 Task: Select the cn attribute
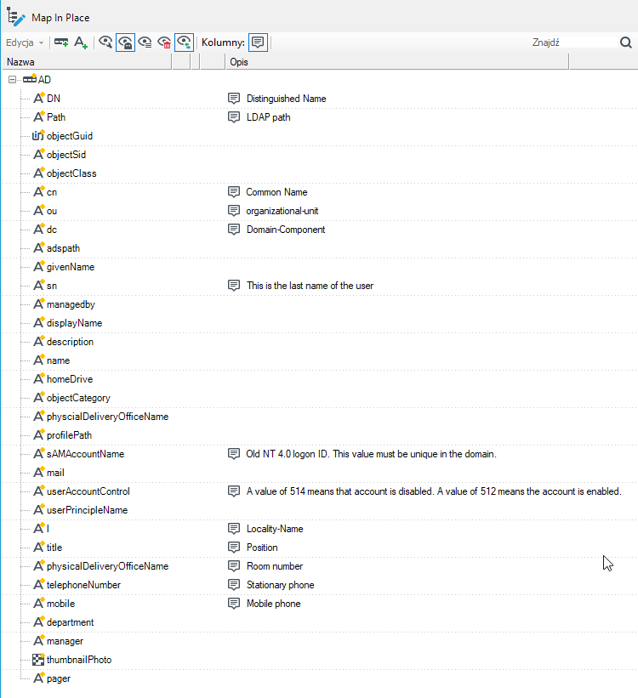(52, 192)
